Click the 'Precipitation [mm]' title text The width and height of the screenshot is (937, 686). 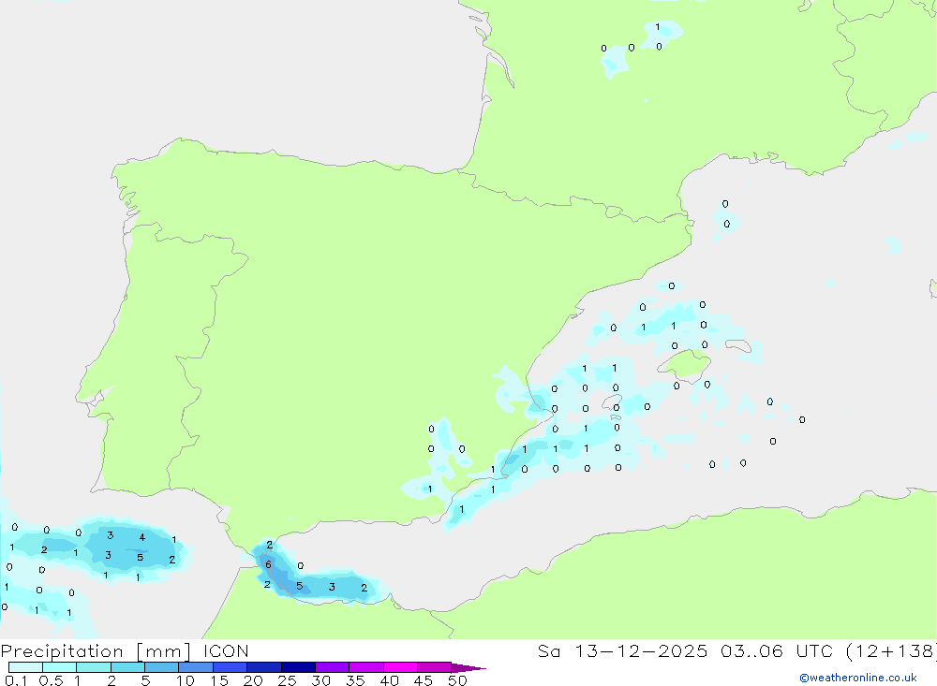[96, 651]
